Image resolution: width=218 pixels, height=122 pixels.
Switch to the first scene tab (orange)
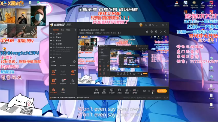[56, 30]
